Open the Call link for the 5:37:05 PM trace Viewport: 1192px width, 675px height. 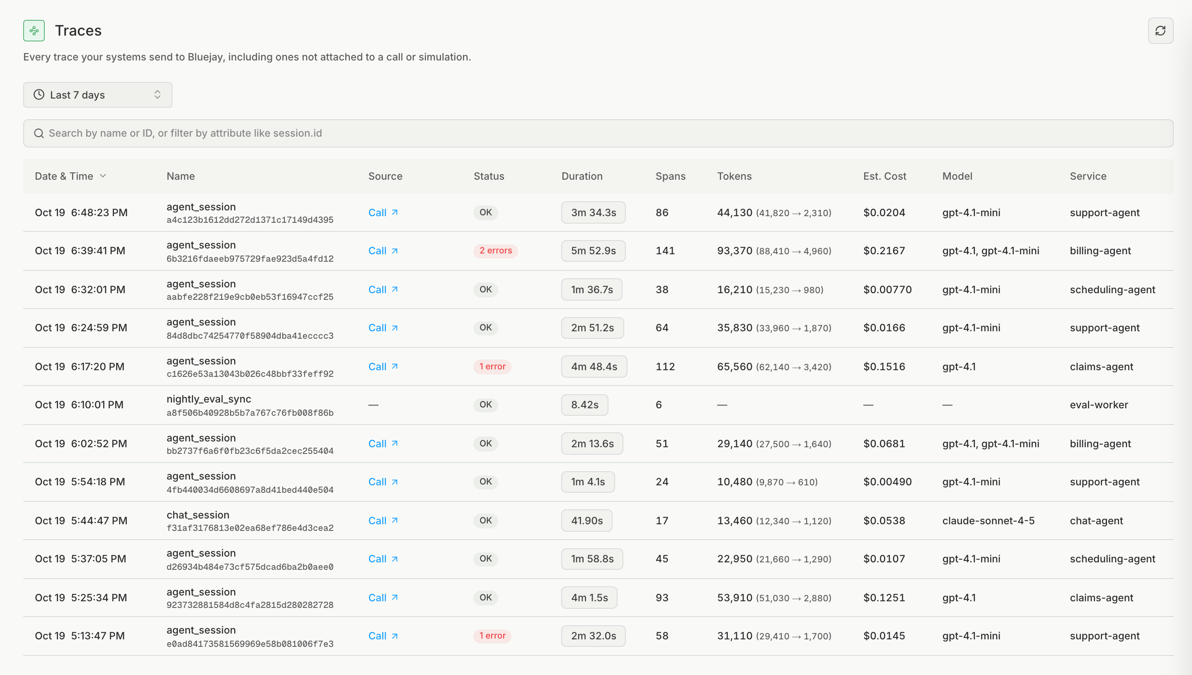click(383, 559)
